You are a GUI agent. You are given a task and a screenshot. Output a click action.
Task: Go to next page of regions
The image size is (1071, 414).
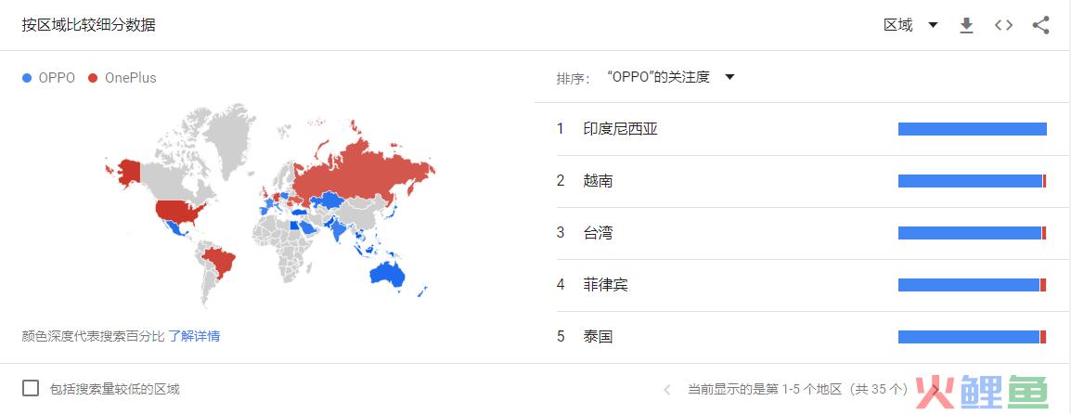point(936,390)
